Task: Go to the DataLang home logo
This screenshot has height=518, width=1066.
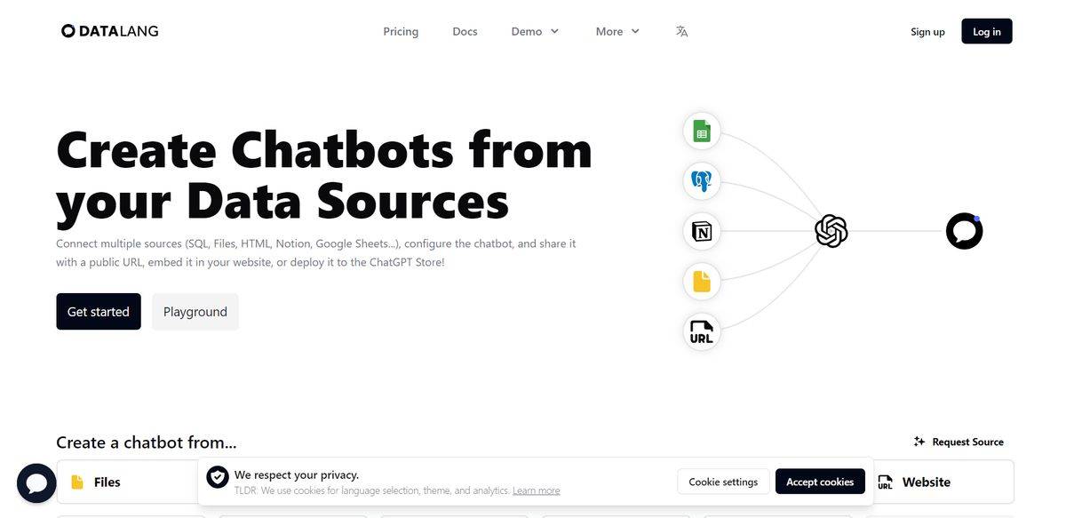Action: (x=109, y=31)
